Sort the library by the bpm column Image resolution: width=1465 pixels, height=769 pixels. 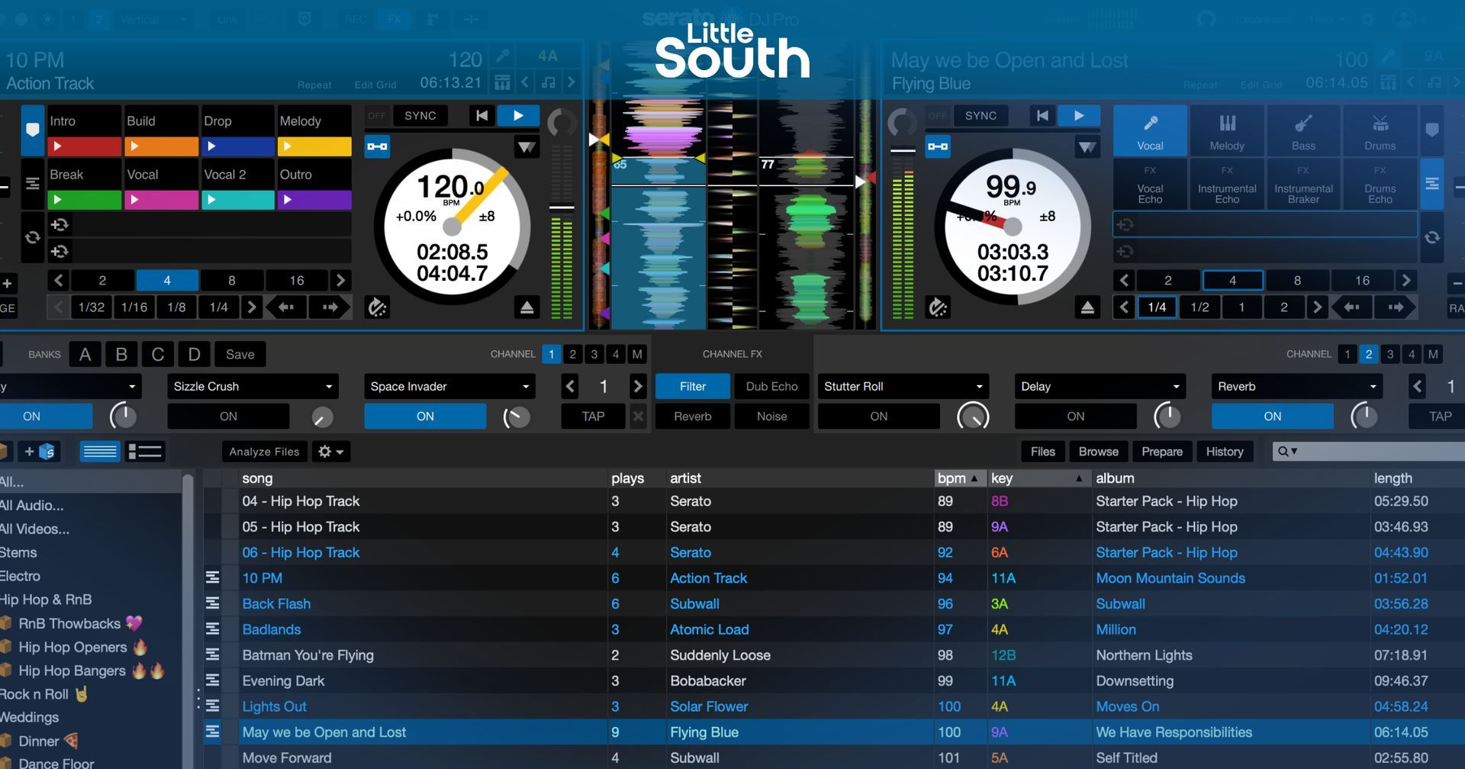click(959, 478)
